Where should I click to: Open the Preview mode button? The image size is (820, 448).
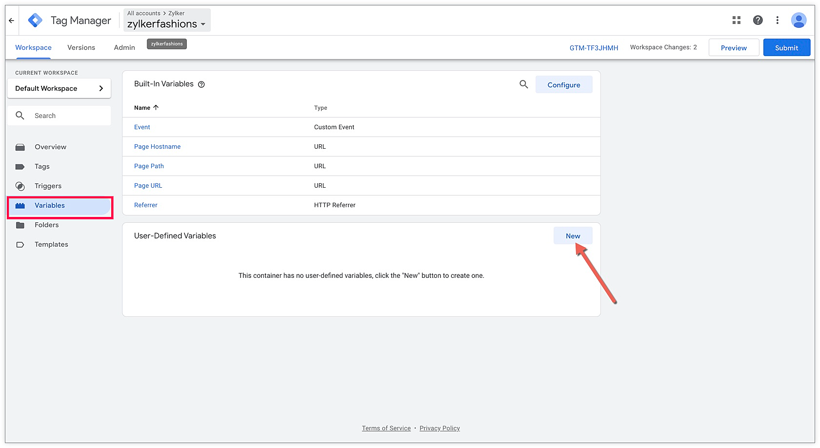733,48
